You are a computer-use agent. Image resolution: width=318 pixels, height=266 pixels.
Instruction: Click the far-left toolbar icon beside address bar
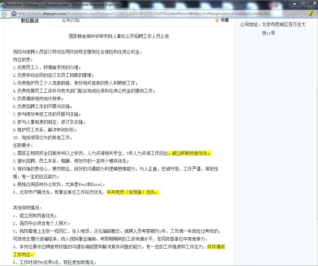(4, 14)
